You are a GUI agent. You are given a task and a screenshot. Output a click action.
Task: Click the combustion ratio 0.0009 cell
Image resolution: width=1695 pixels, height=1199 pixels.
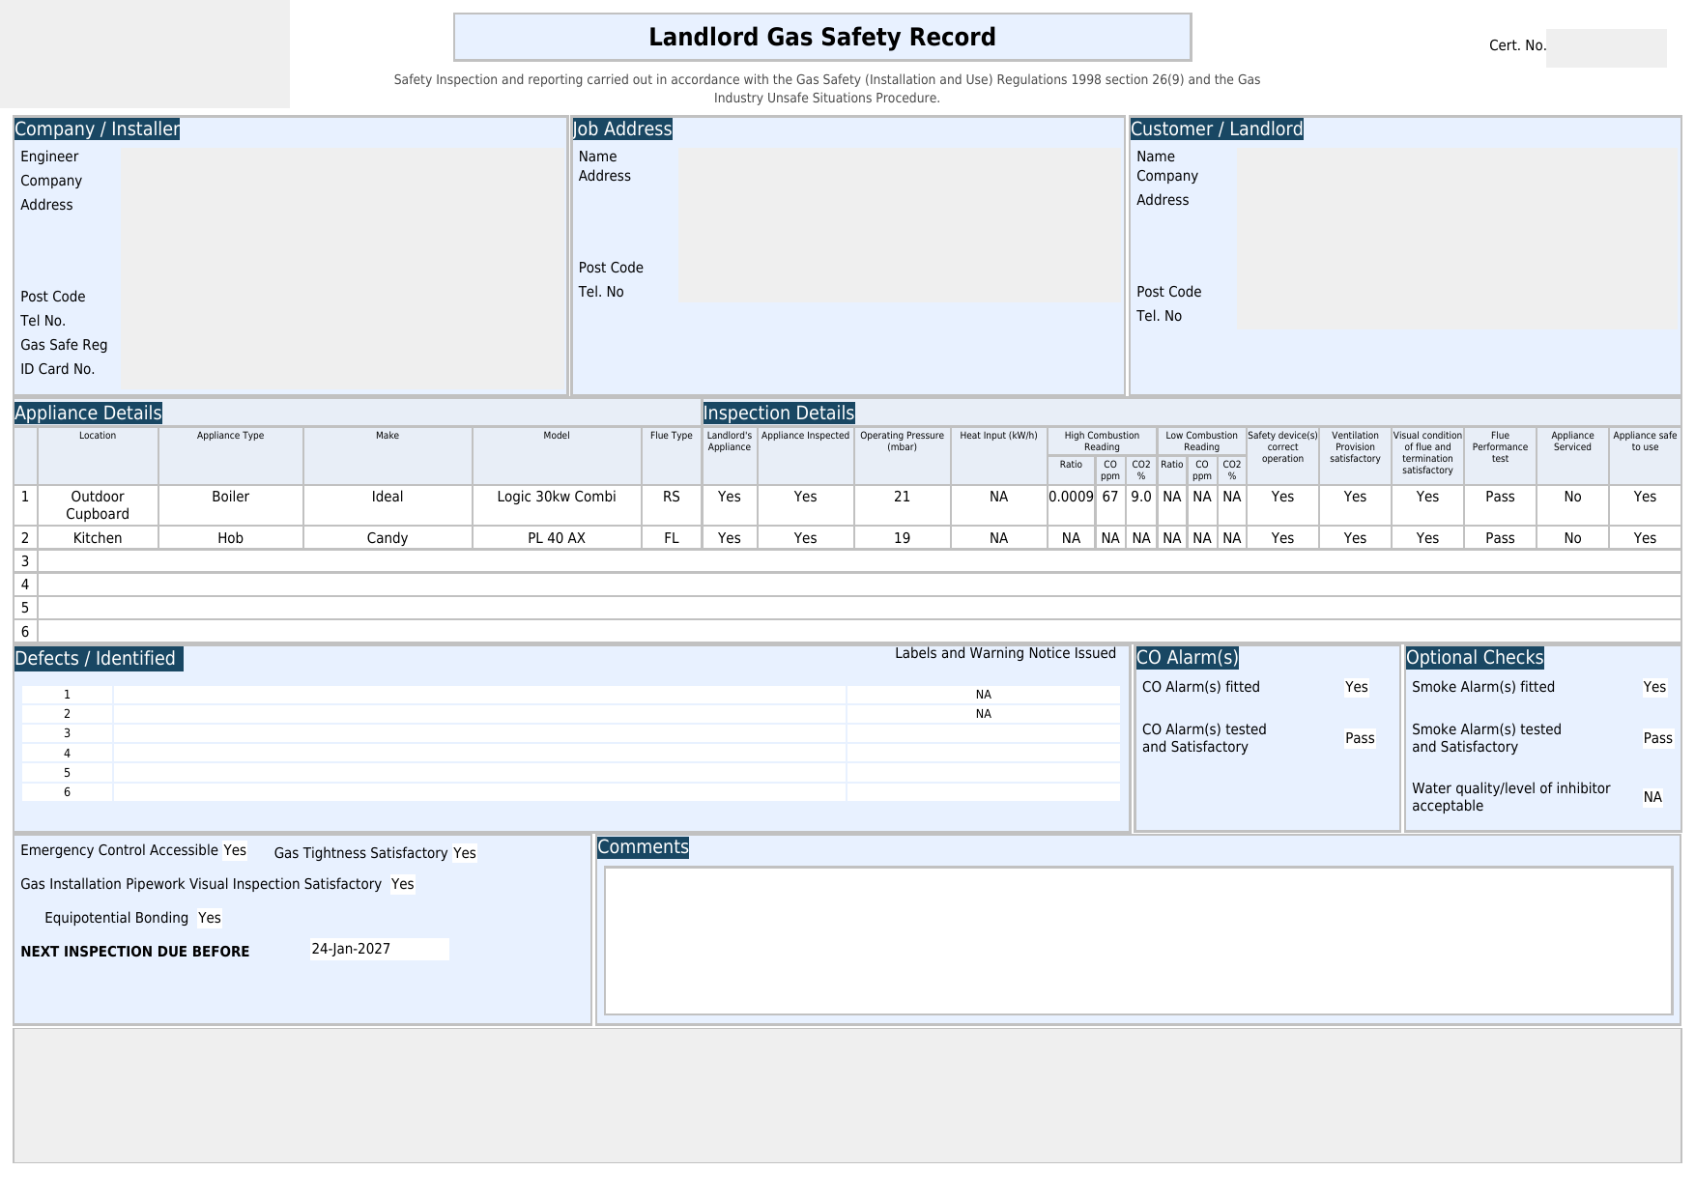click(x=1071, y=505)
